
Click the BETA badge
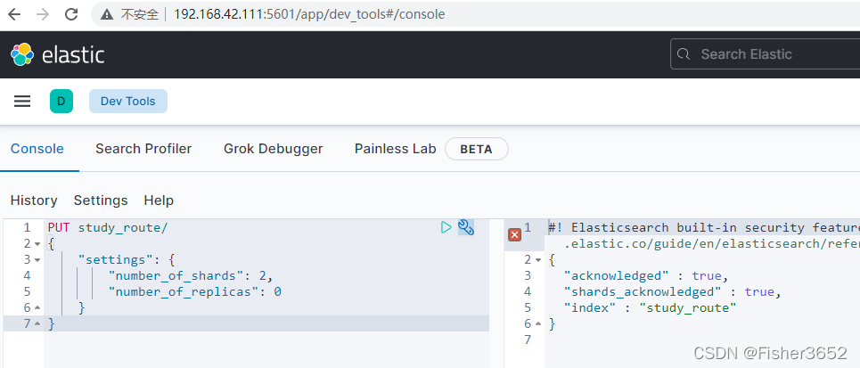tap(476, 149)
